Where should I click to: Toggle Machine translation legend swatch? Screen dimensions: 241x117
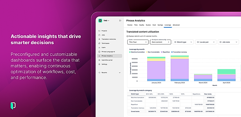(130, 52)
